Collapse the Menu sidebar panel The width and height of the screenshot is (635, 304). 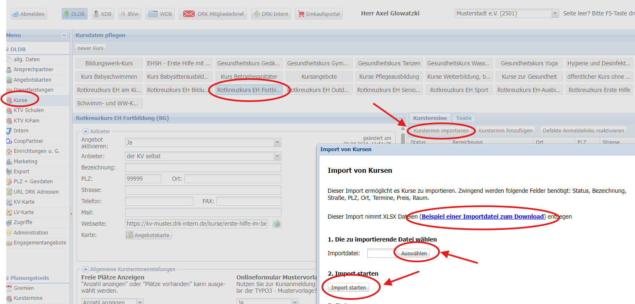coord(64,35)
